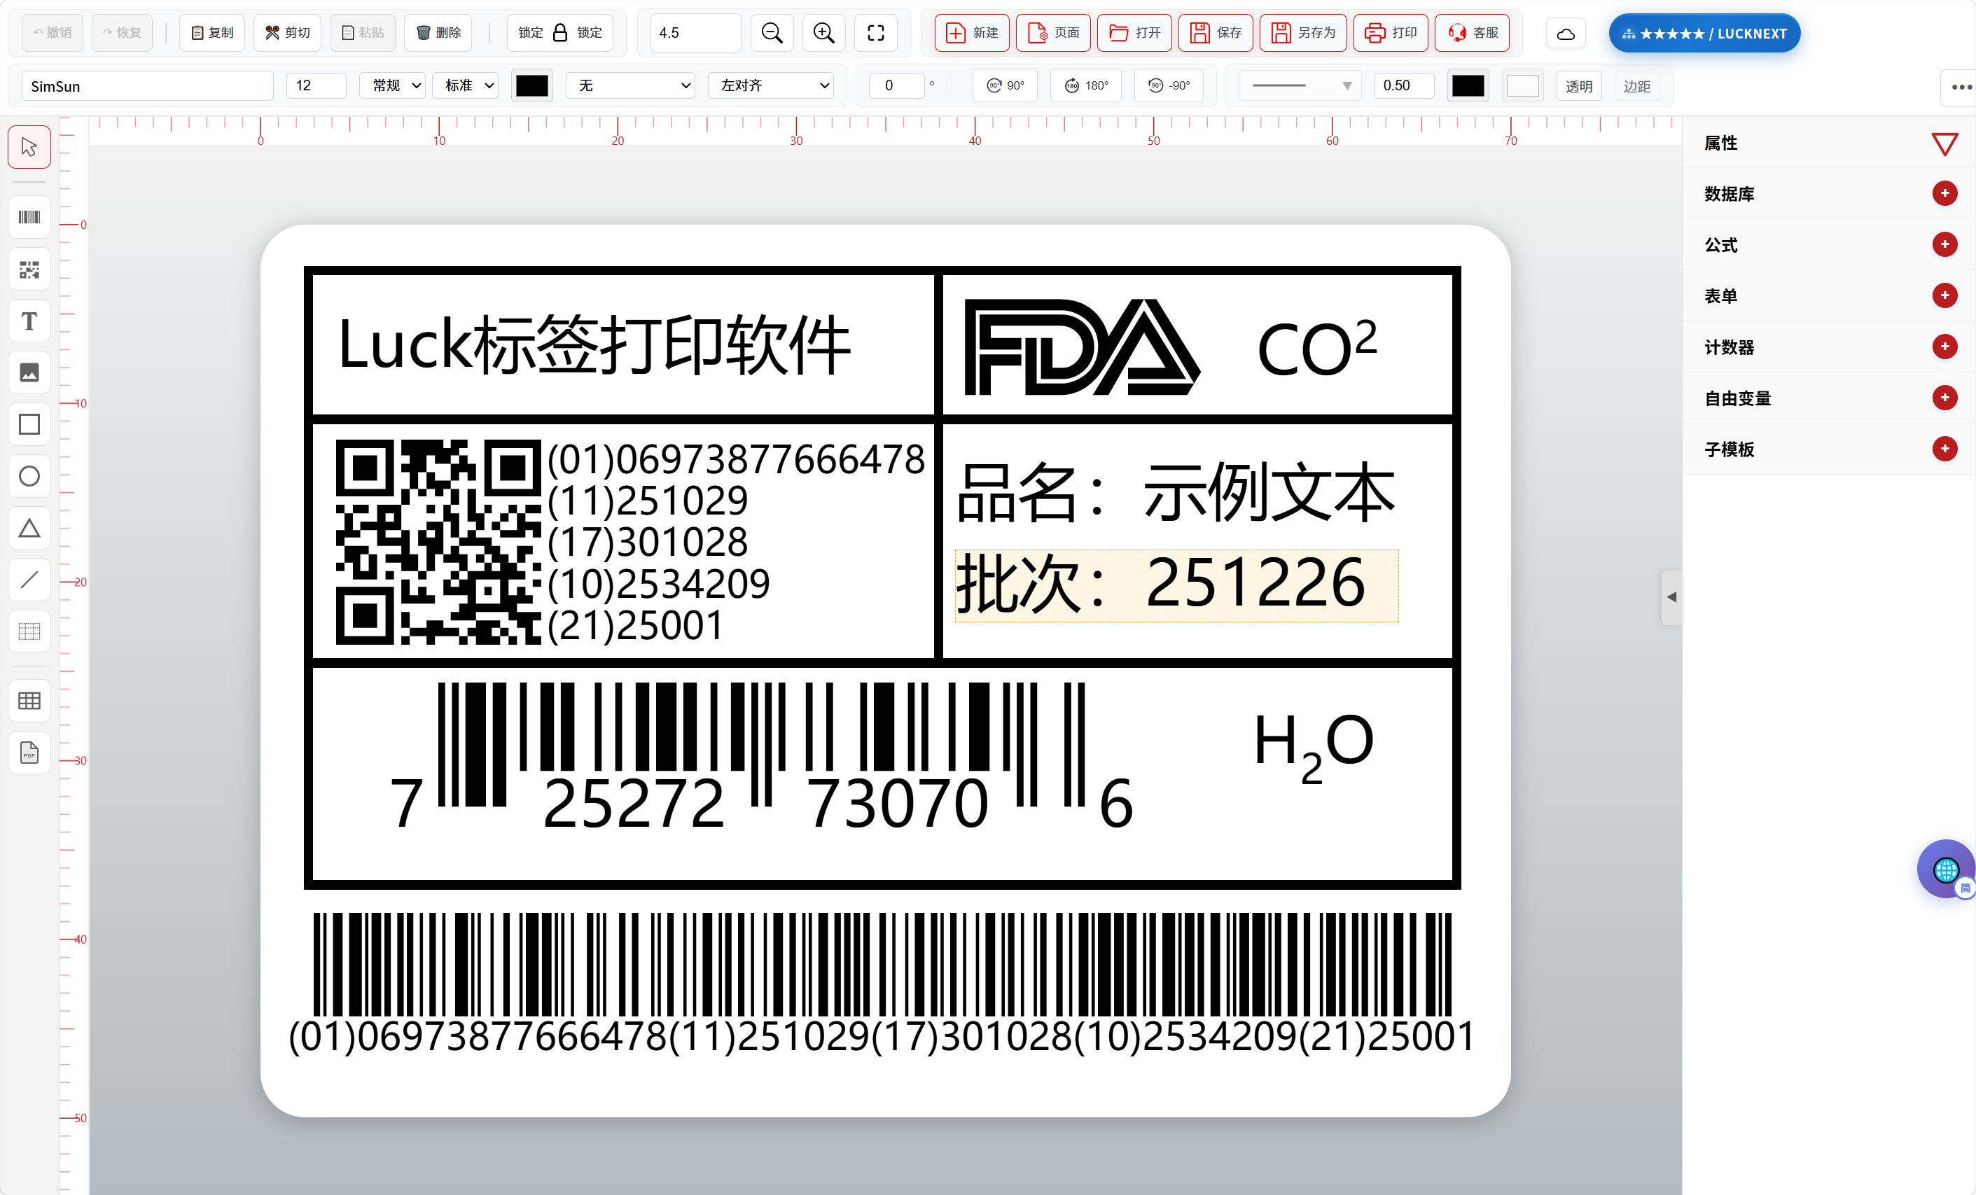Open 左对齐 alignment dropdown

pyautogui.click(x=771, y=85)
